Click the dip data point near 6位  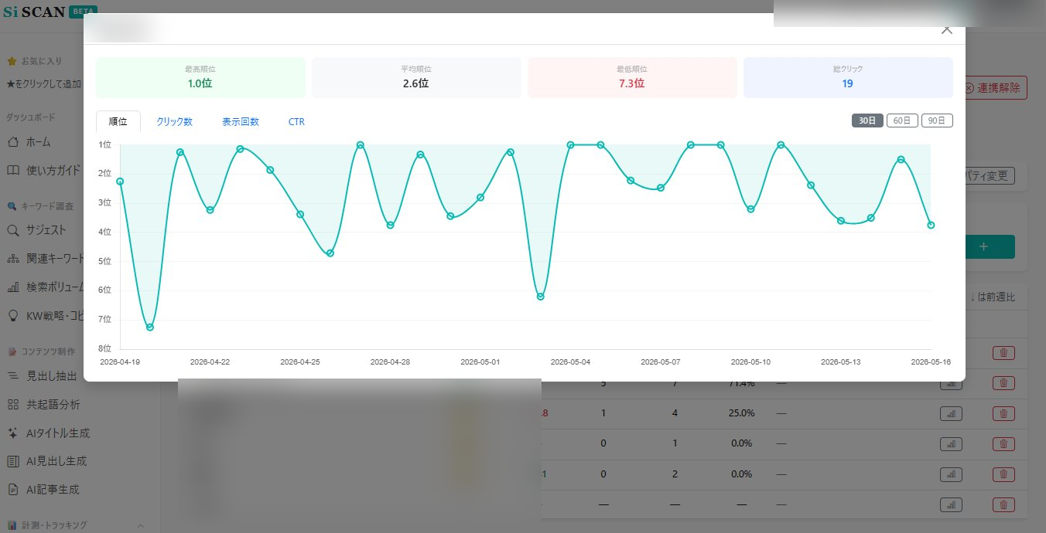pos(541,297)
